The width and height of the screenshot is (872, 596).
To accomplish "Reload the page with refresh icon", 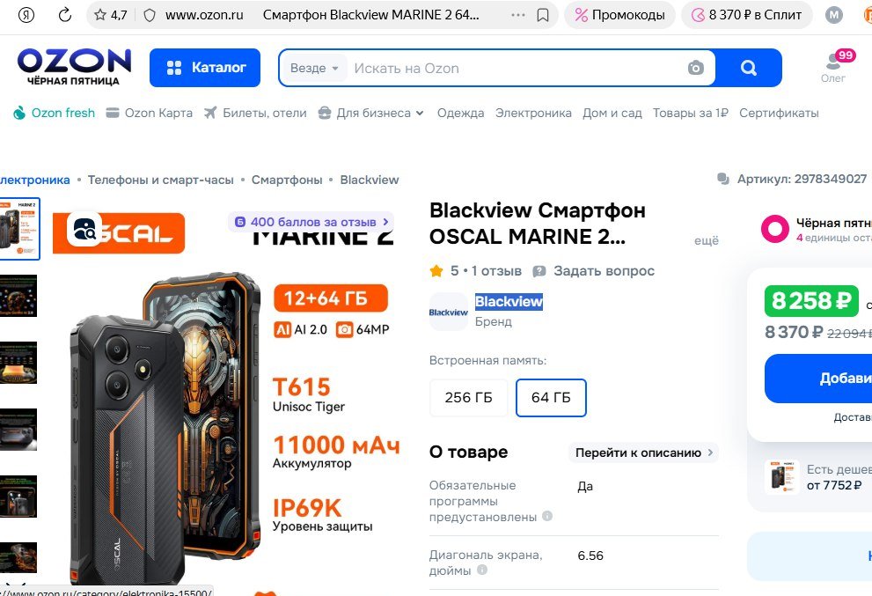I will pyautogui.click(x=65, y=15).
